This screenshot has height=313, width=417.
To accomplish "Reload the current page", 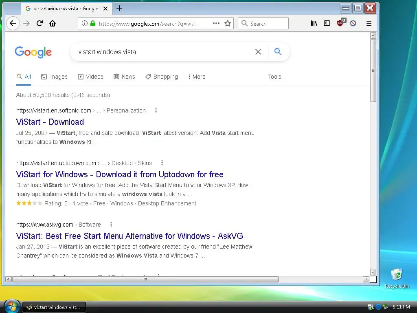I will coord(40,23).
